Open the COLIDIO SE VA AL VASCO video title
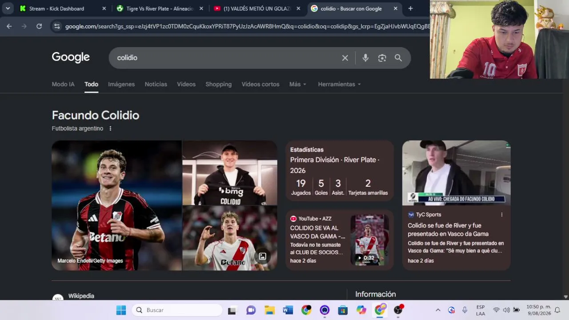This screenshot has width=569, height=320. coord(317,232)
